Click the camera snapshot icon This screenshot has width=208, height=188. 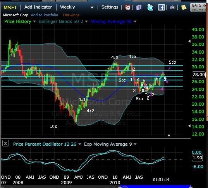pos(173,7)
